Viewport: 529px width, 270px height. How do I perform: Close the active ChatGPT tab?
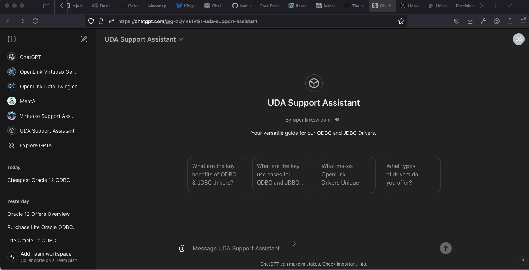(390, 6)
